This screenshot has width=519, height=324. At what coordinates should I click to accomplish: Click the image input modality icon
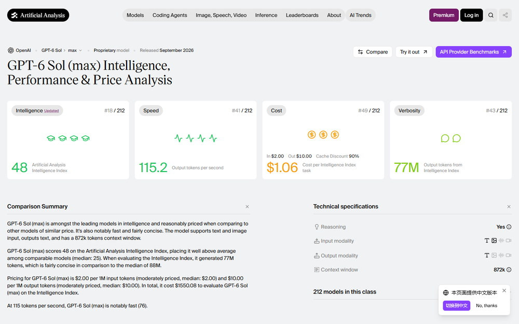coord(494,241)
